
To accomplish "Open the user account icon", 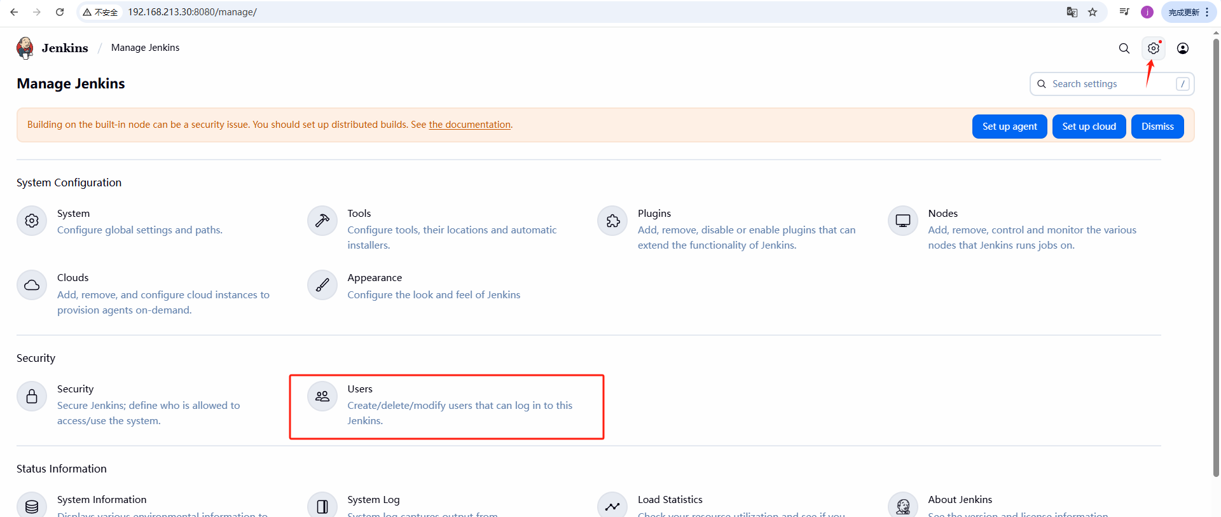I will (x=1183, y=48).
